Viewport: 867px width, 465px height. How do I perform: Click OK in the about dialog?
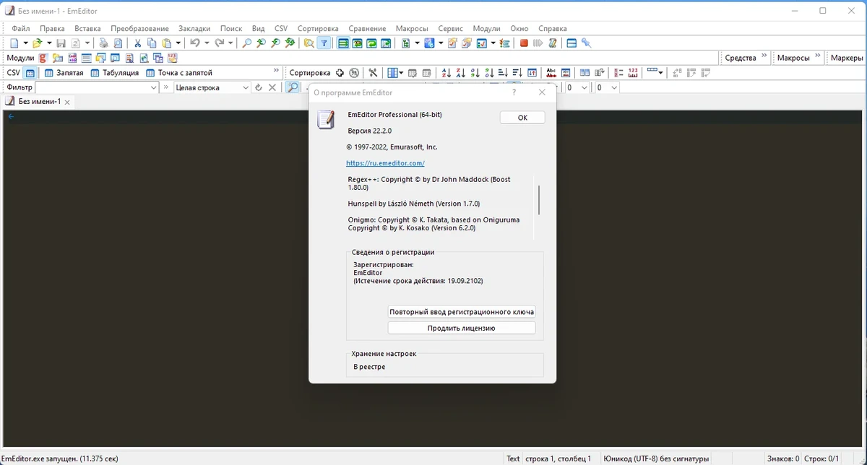522,117
